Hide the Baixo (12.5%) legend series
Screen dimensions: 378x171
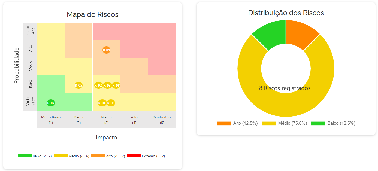tap(333, 123)
